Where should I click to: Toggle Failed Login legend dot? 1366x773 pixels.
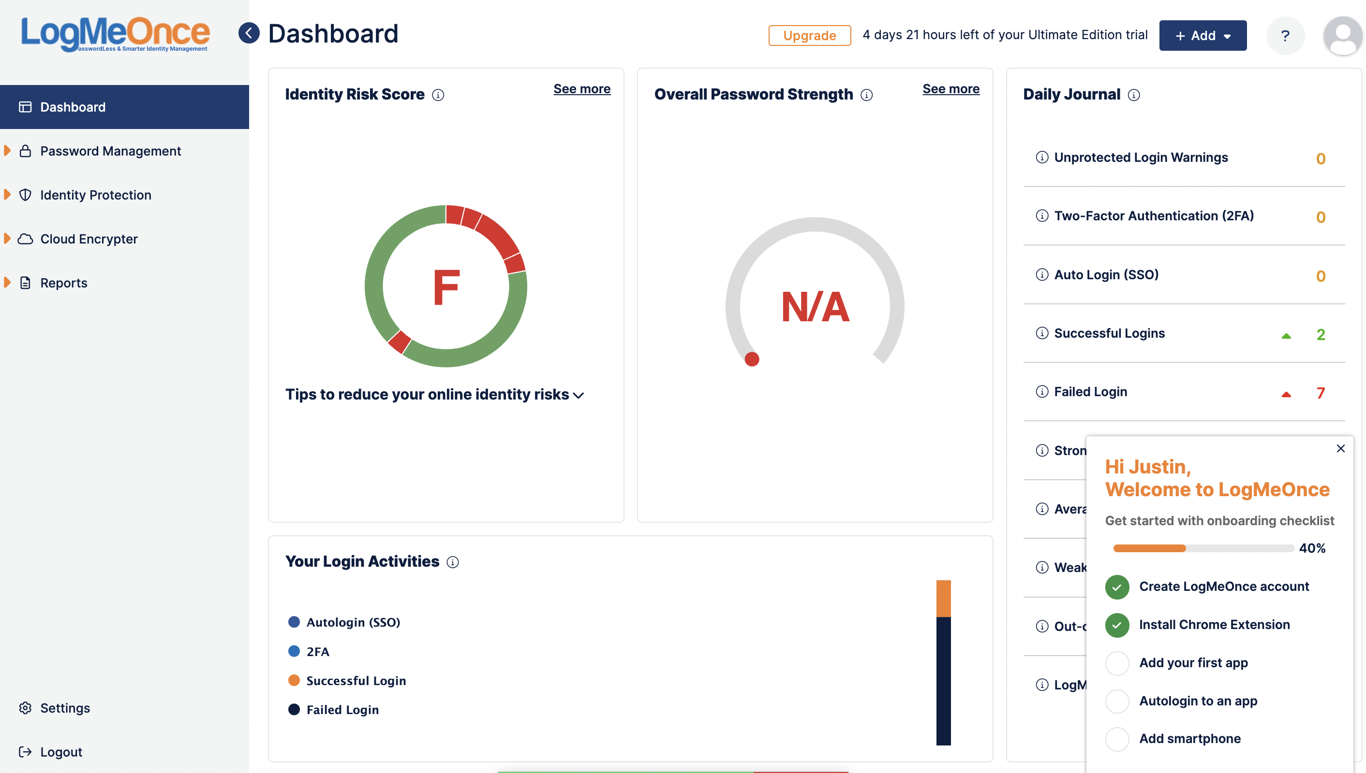(294, 709)
